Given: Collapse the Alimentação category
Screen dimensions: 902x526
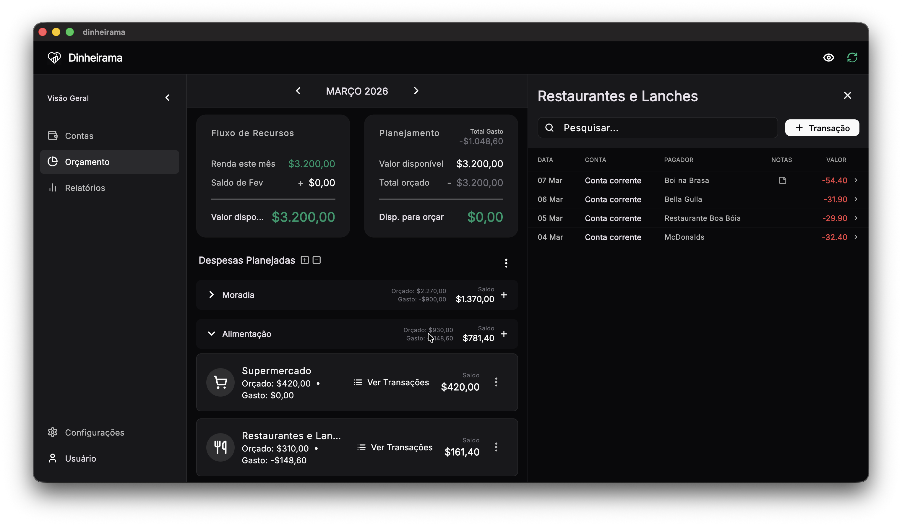Looking at the screenshot, I should point(212,334).
